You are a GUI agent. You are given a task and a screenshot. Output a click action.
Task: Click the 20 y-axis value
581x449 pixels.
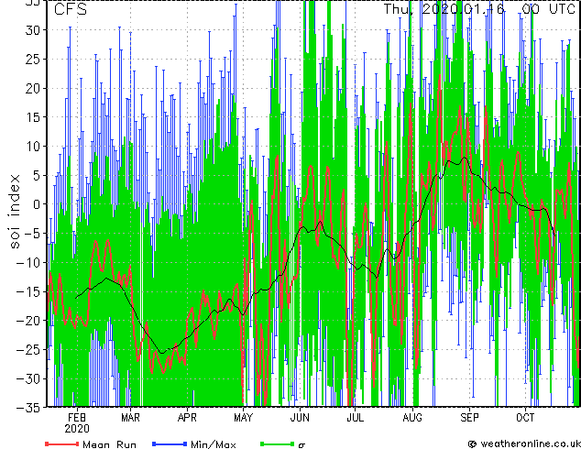click(33, 88)
